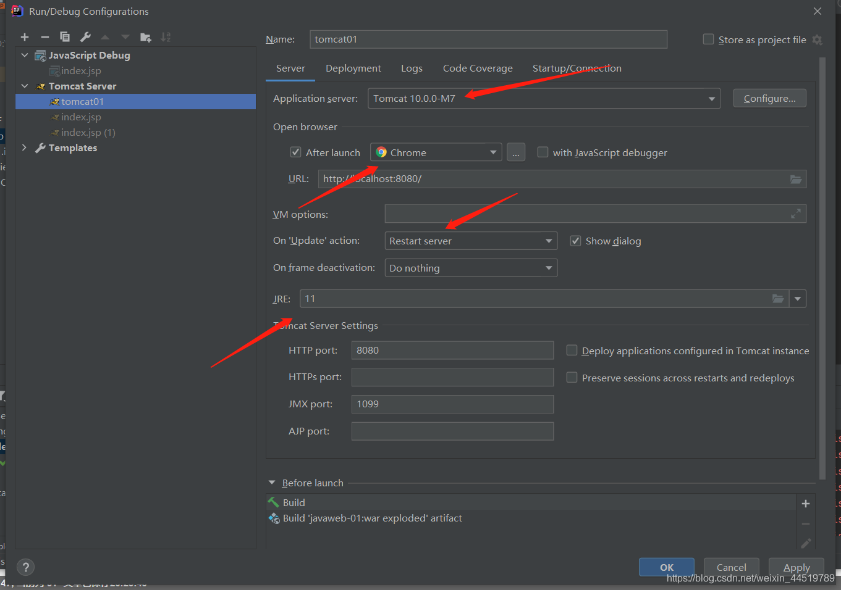Click Configure... button

coord(769,98)
